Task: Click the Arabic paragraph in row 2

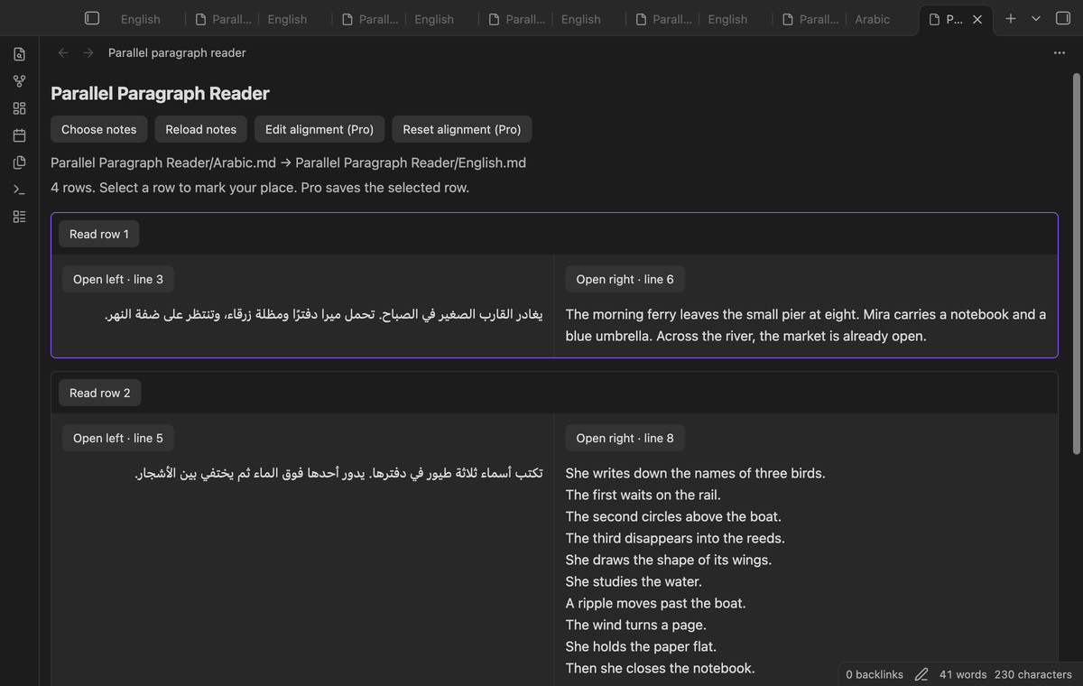Action: [338, 473]
